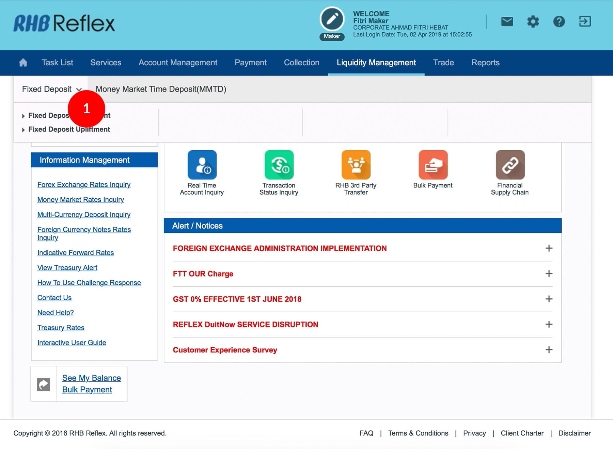Go to home via house icon

23,63
